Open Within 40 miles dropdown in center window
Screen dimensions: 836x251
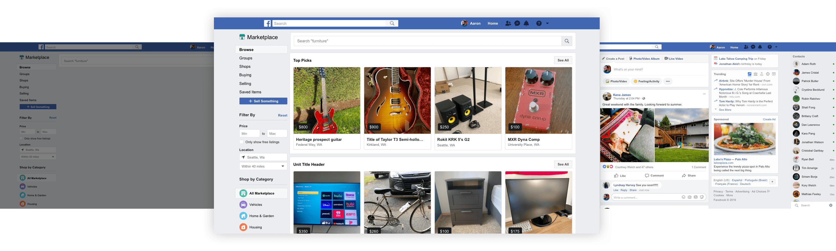(263, 166)
